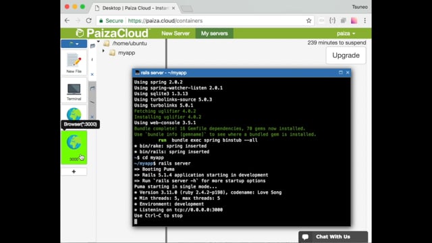The height and width of the screenshot is (243, 432).
Task: Open the Browser 3000 port launcher
Action: 74,147
